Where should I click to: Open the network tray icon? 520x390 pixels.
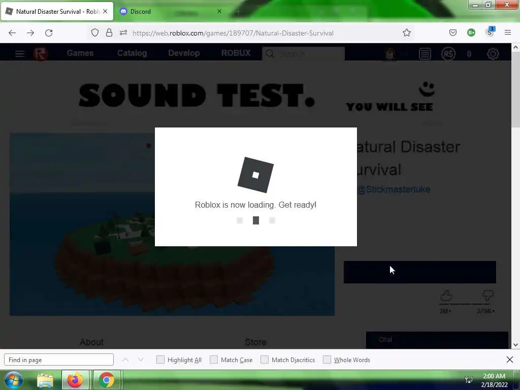(x=469, y=380)
